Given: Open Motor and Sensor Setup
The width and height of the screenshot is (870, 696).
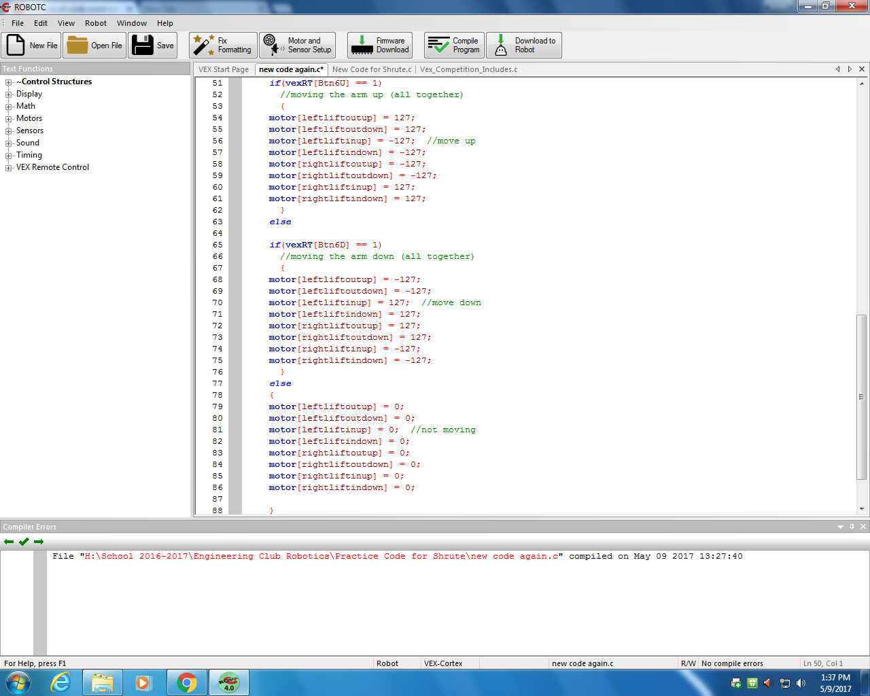Looking at the screenshot, I should [298, 46].
